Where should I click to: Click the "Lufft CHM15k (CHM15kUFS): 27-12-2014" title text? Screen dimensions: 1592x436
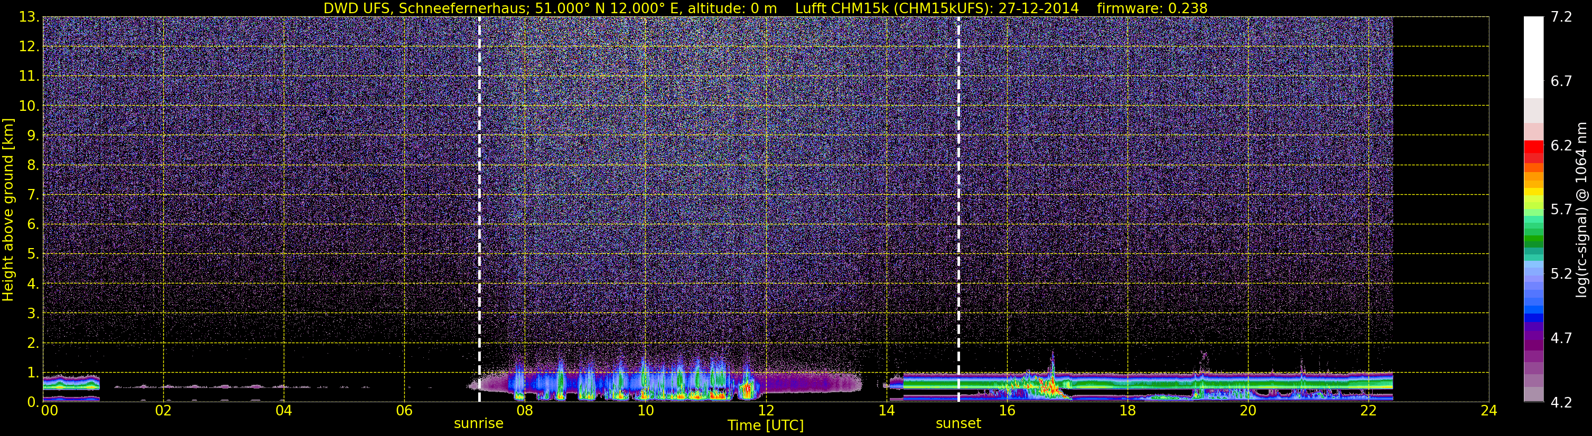coord(937,8)
